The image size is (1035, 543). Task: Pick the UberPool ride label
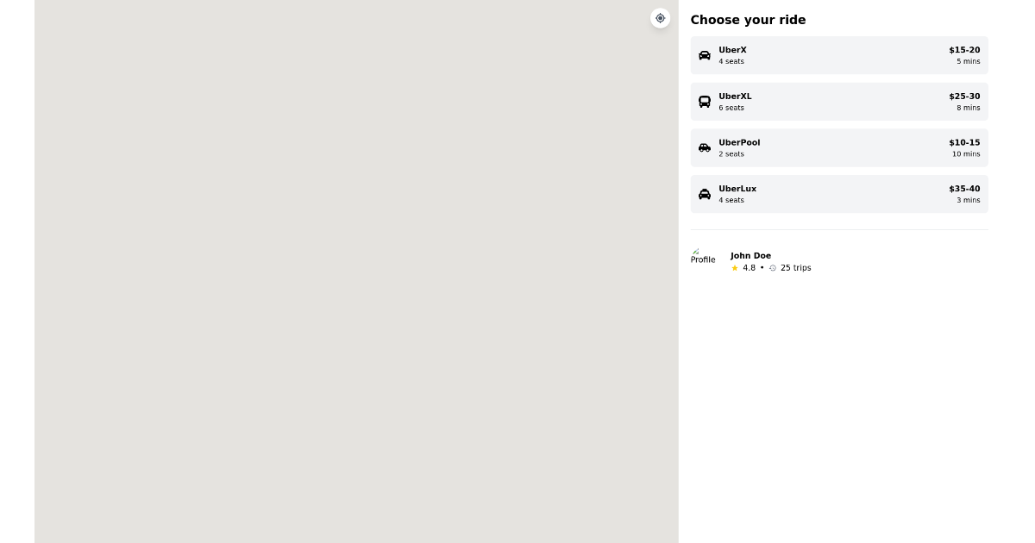coord(739,143)
